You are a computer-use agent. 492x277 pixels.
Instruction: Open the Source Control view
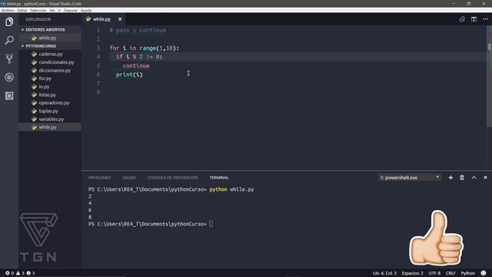[x=9, y=58]
